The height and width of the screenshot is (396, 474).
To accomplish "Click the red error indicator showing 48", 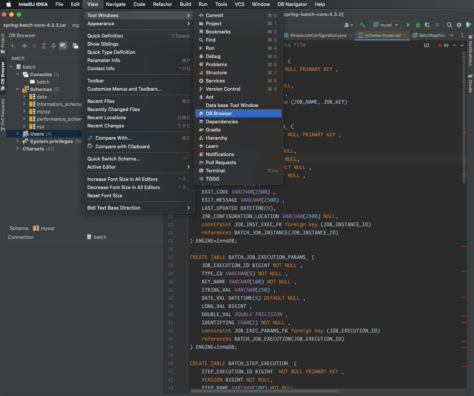I will 444,45.
